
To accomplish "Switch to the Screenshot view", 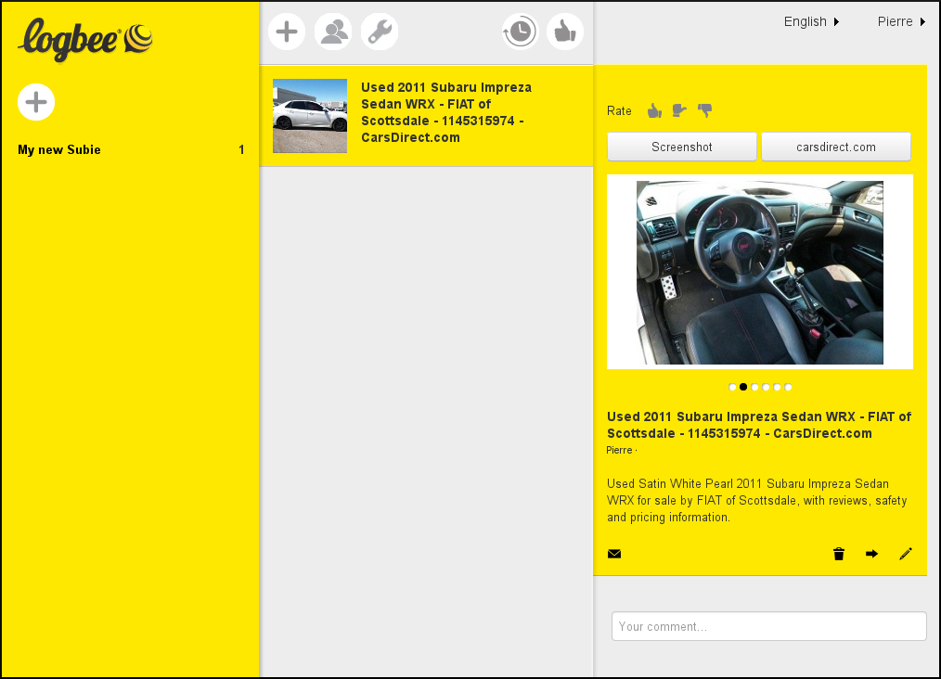I will (x=681, y=146).
